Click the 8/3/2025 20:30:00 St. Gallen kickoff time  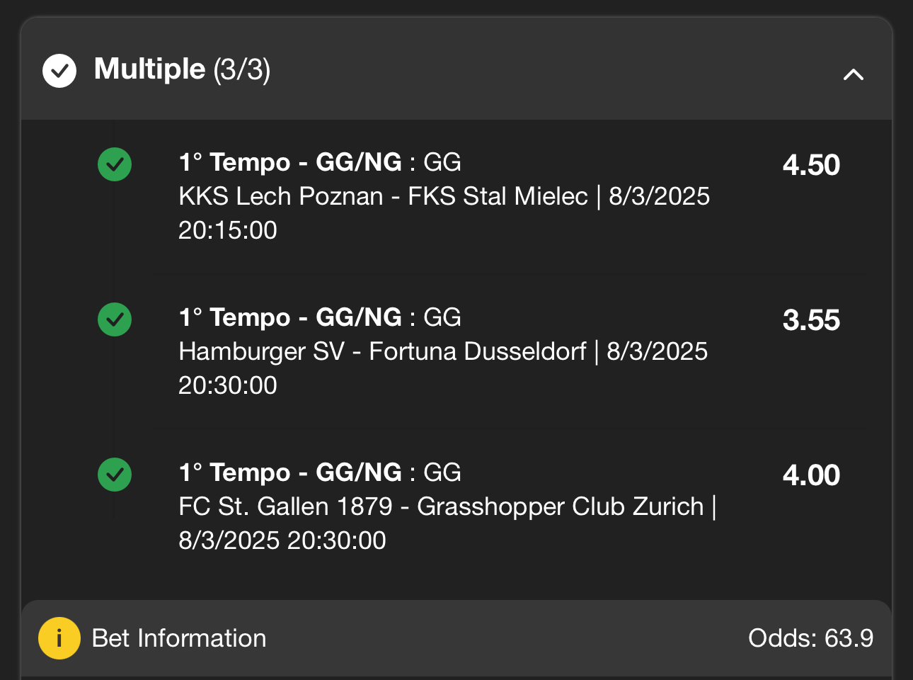282,540
